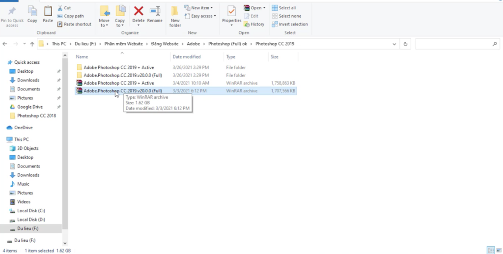This screenshot has width=503, height=254.
Task: Sort by the Type column header
Action: pos(246,57)
